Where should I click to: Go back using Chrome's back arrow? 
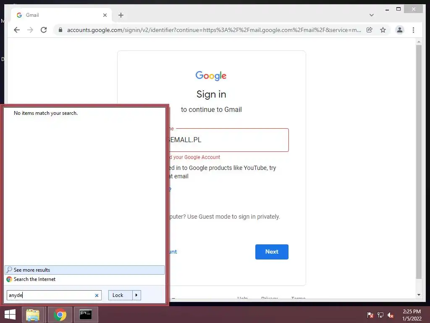[17, 30]
